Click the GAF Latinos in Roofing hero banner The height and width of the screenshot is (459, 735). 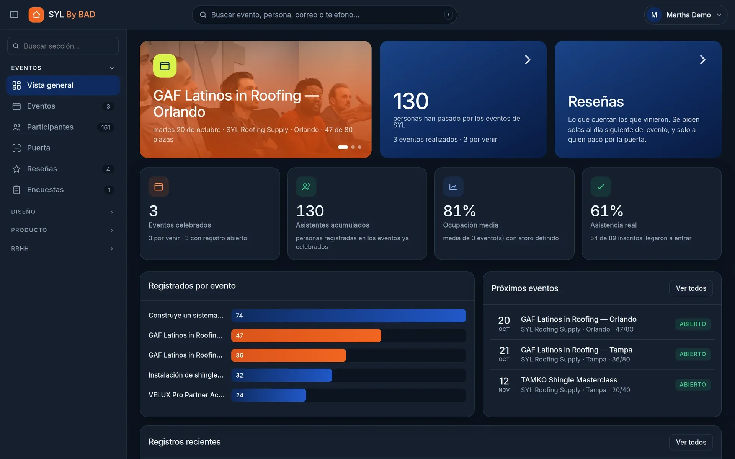click(255, 99)
